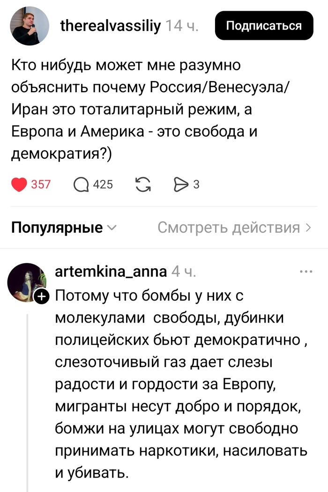Open therealvassiliy's profile photo

point(29,26)
